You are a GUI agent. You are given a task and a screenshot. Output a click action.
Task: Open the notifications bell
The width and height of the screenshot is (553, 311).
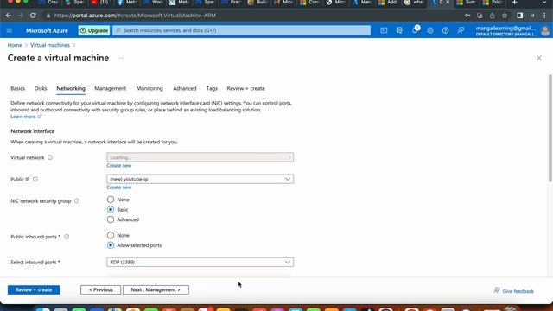(x=415, y=30)
